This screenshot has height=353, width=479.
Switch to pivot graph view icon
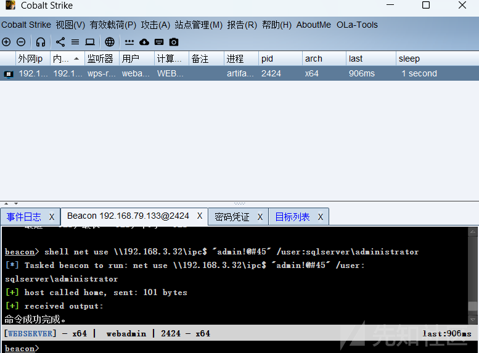(60, 42)
